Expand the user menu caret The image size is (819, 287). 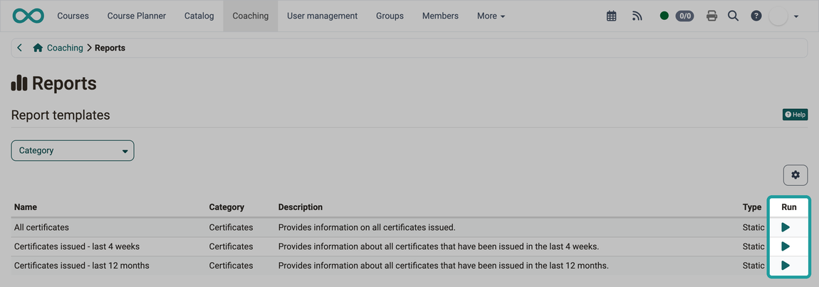click(796, 16)
